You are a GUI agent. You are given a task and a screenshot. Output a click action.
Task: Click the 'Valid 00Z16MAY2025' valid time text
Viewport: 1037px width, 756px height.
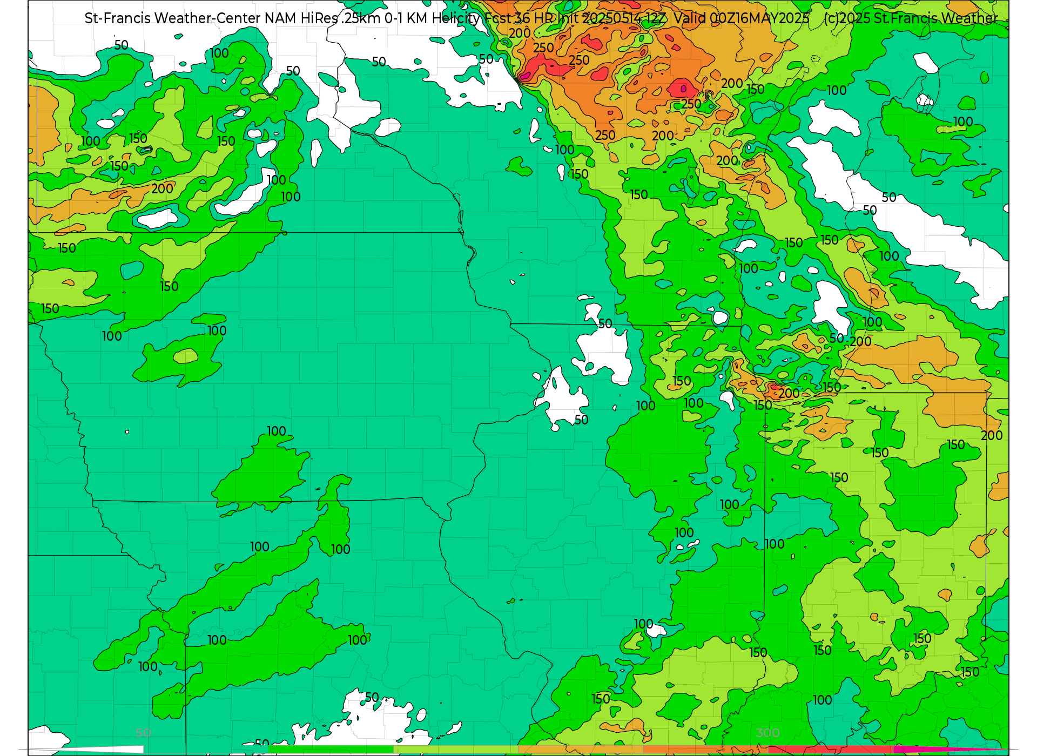coord(742,18)
